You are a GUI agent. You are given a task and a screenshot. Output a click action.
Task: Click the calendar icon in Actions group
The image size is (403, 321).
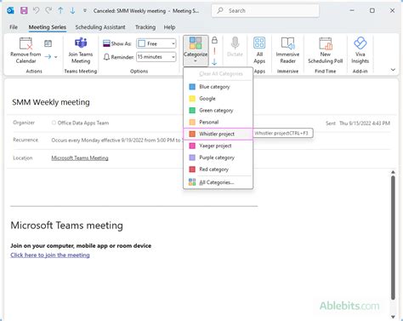(x=48, y=43)
